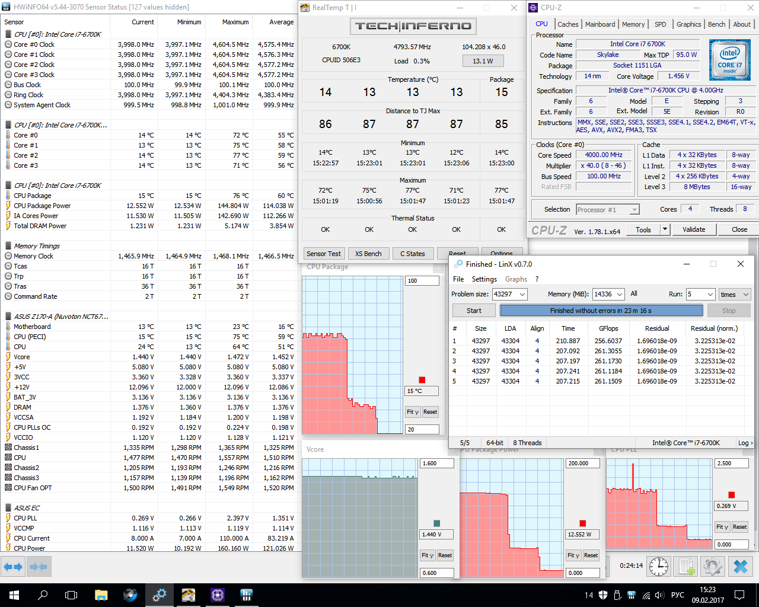Click the RealTemp title bar icon
The height and width of the screenshot is (607, 759).
tap(305, 8)
